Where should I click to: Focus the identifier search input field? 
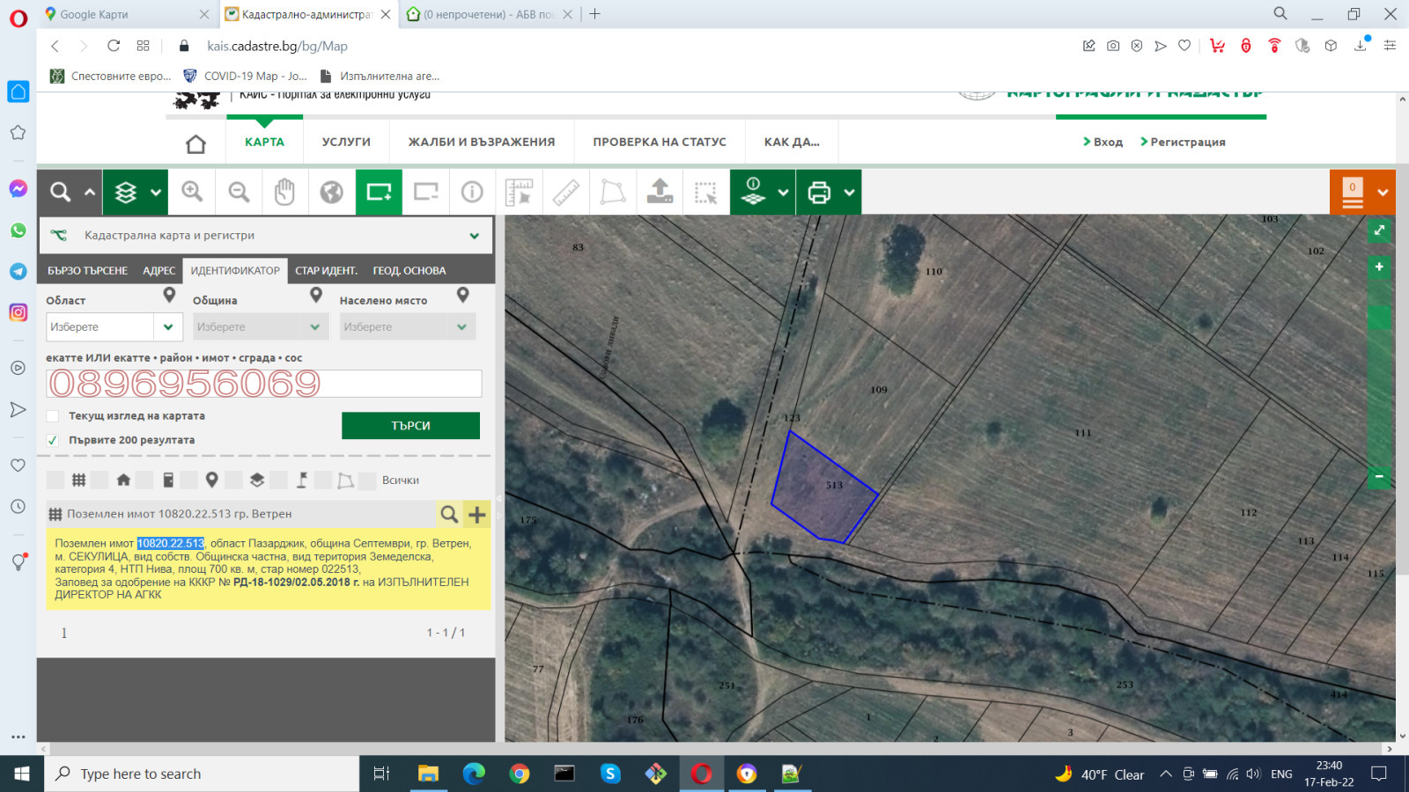[264, 384]
